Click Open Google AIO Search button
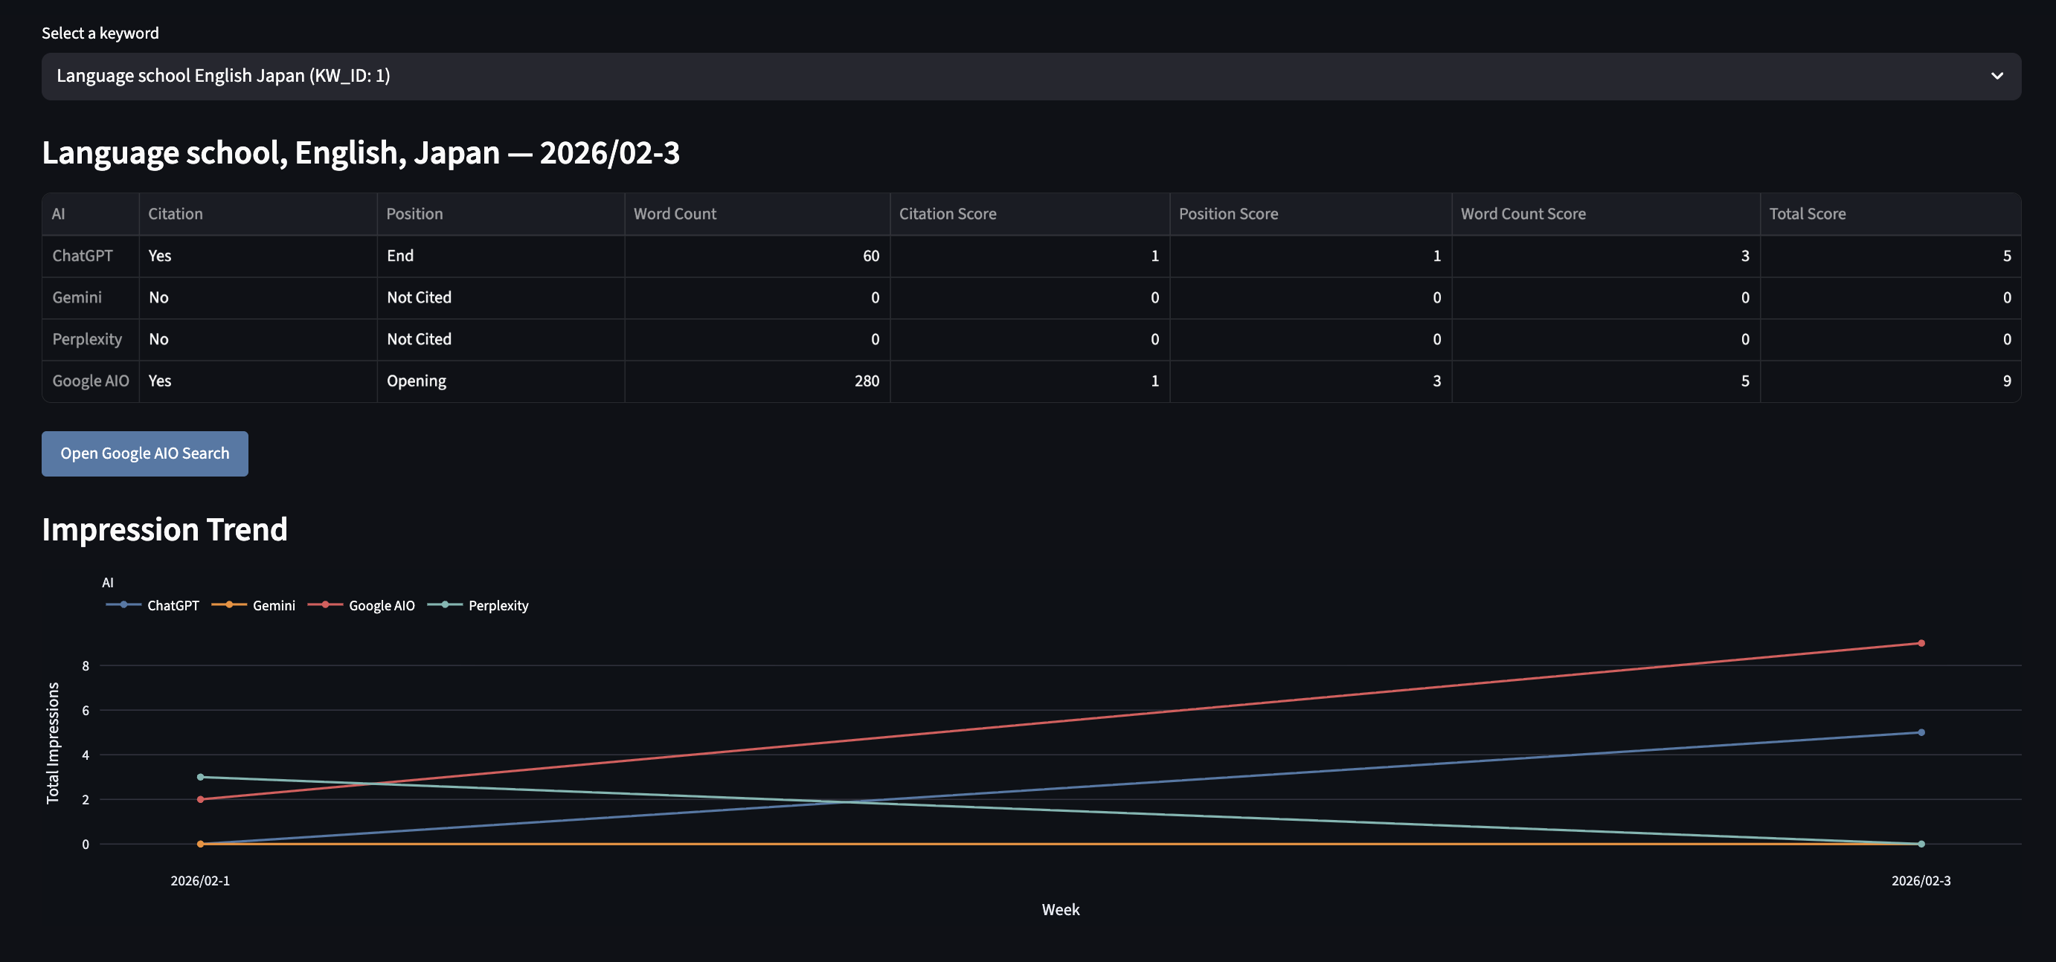This screenshot has width=2056, height=962. point(144,454)
